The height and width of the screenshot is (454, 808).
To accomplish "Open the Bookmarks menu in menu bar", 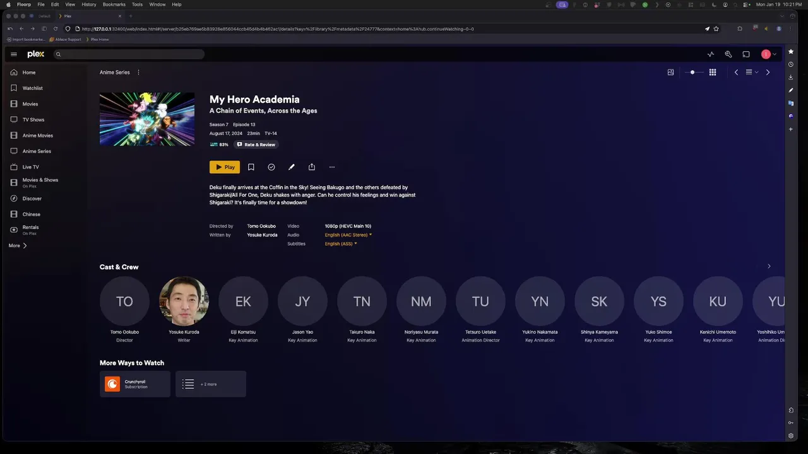I will click(114, 4).
